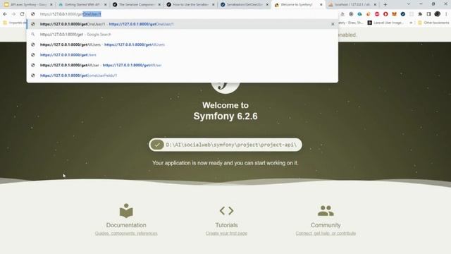Open the Chrome profile avatar
This screenshot has height=254, width=451.
click(x=438, y=14)
